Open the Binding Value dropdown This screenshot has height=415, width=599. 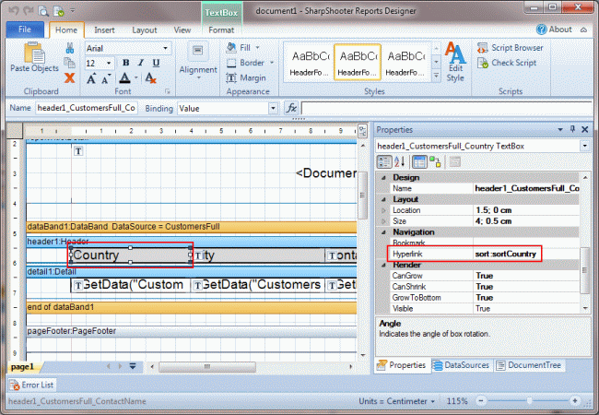(272, 108)
